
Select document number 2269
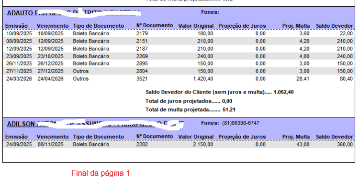pyautogui.click(x=142, y=56)
